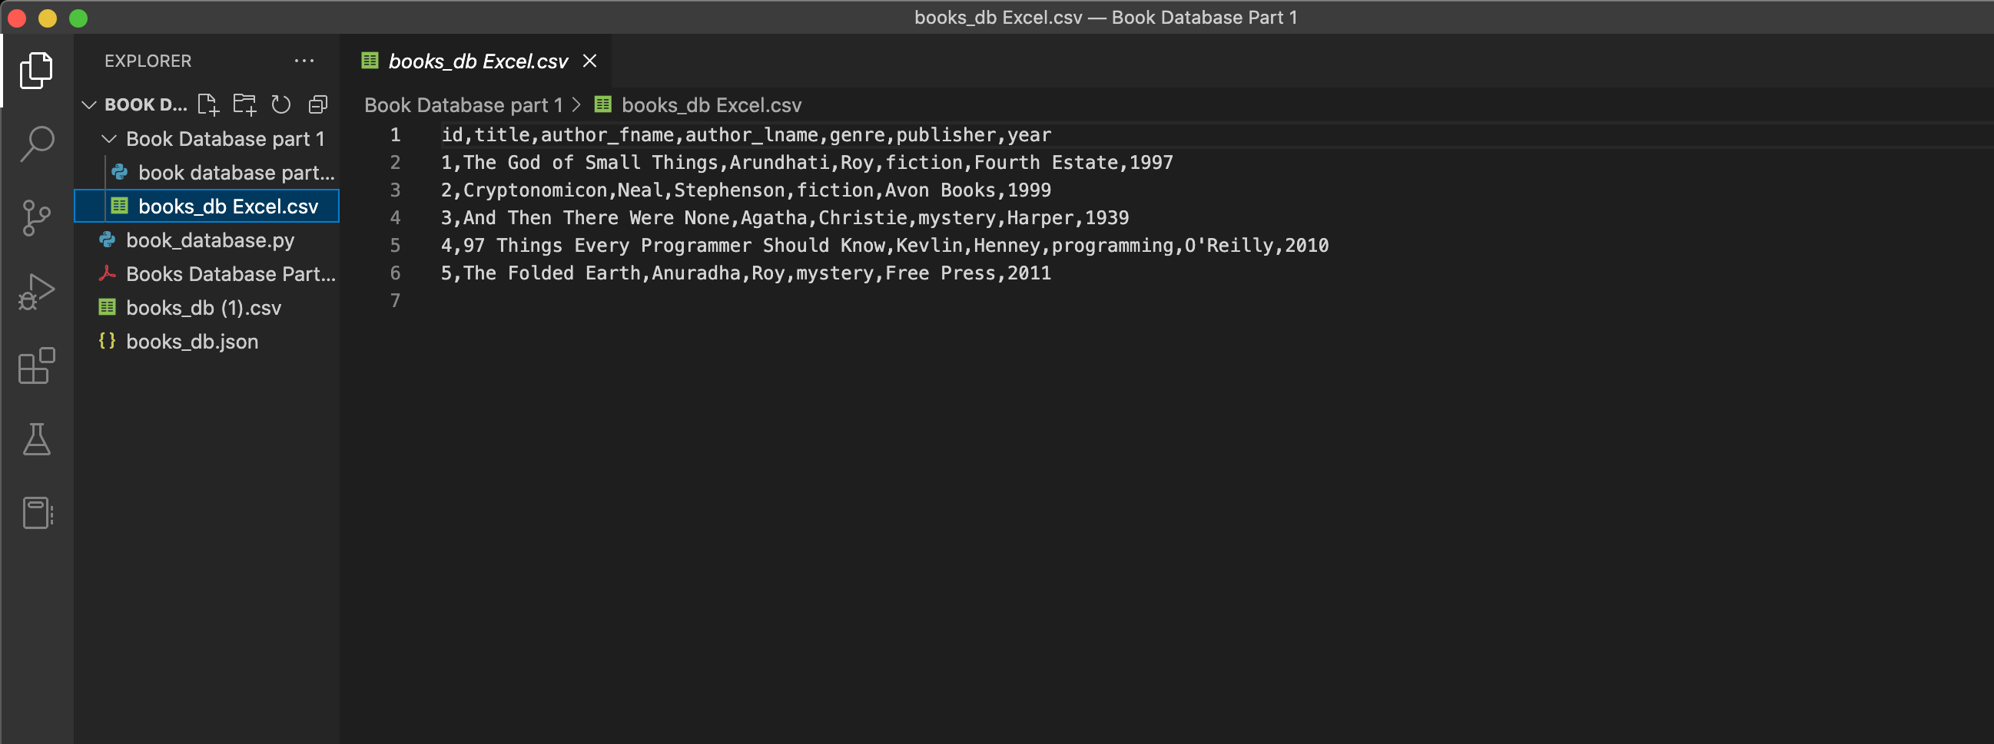The height and width of the screenshot is (744, 1994).
Task: Click 'The God of Small Things' line
Action: 808,163
